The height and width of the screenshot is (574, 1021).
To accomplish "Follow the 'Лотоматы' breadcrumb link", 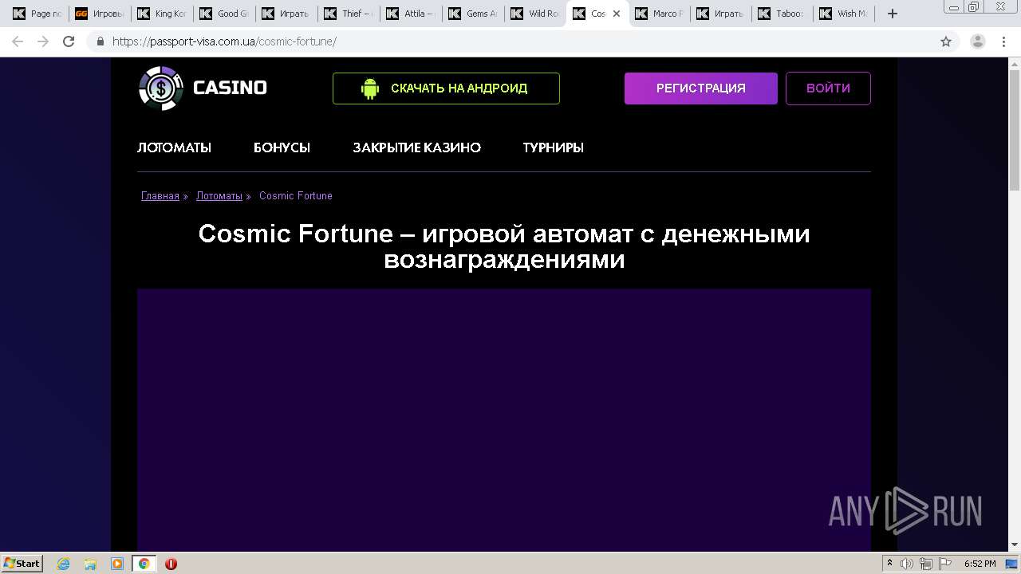I will pyautogui.click(x=219, y=196).
